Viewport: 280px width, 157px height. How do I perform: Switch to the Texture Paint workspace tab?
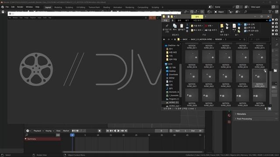point(94,7)
